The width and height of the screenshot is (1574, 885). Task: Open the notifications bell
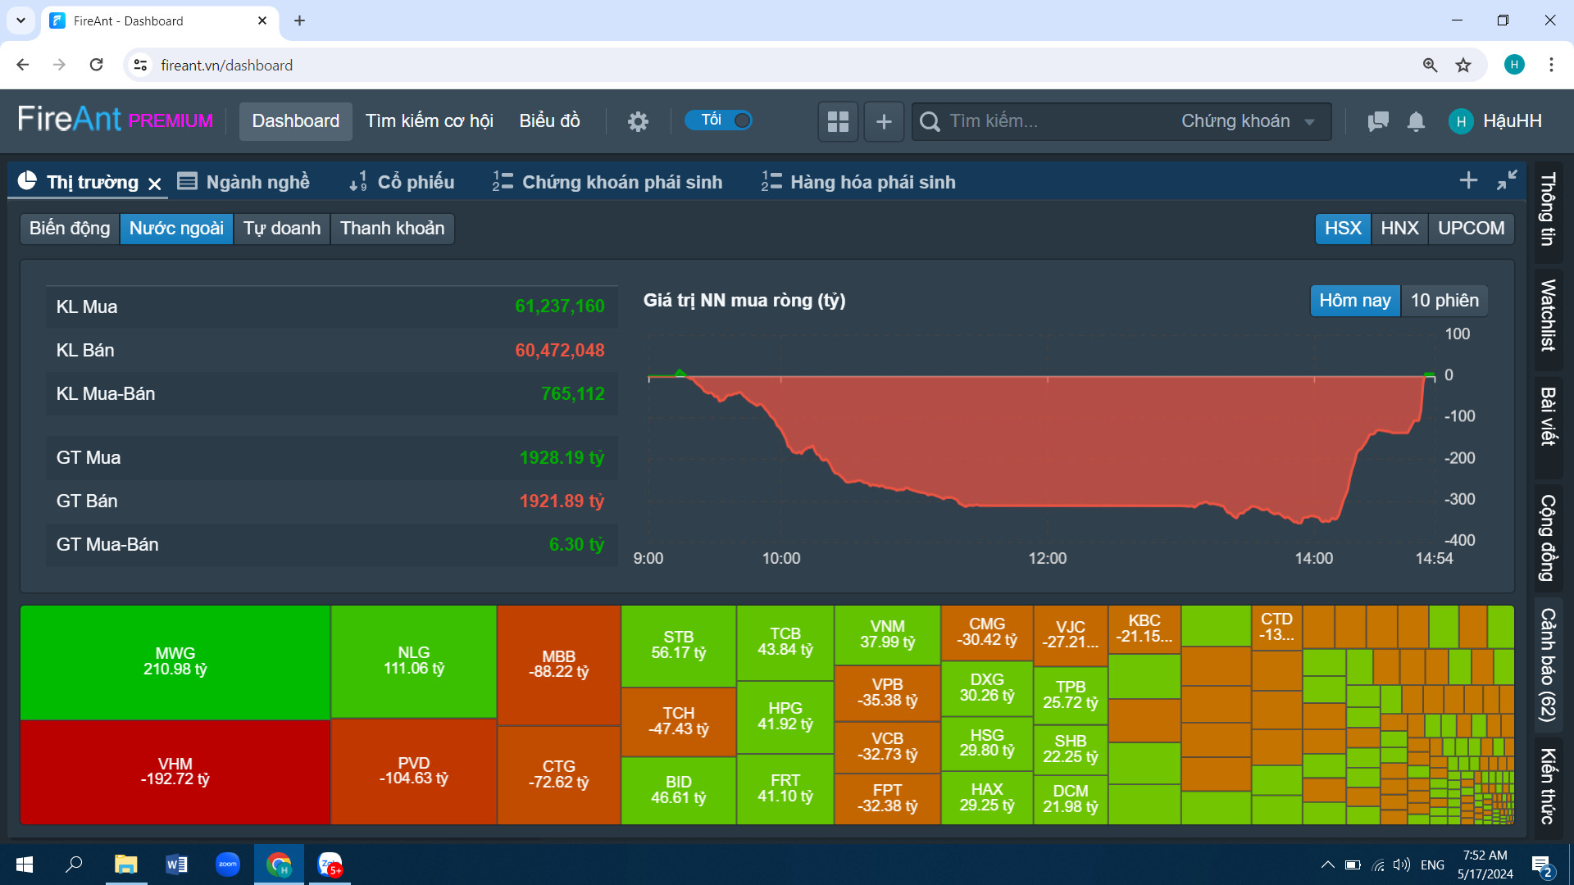[1416, 121]
